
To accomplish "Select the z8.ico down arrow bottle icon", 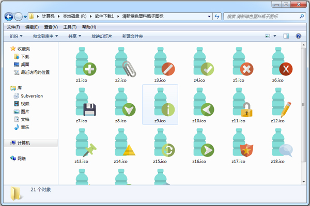I will pos(125,102).
